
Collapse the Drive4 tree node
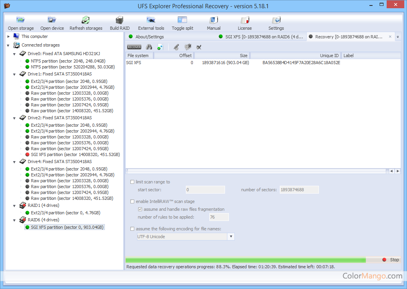14,162
